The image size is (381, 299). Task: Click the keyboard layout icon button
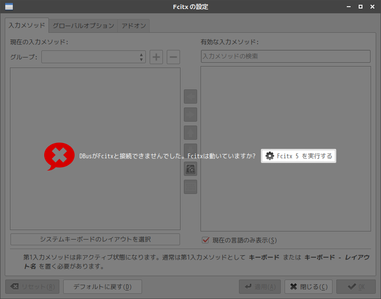[x=190, y=187]
